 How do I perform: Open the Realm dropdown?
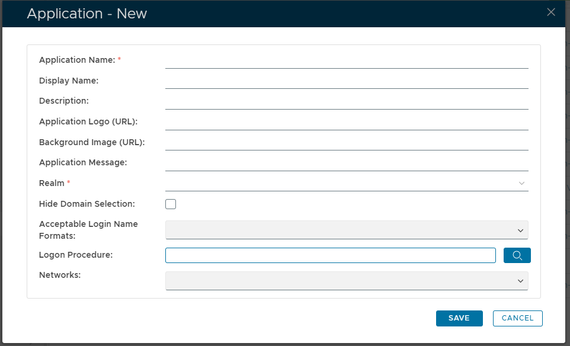coord(347,183)
